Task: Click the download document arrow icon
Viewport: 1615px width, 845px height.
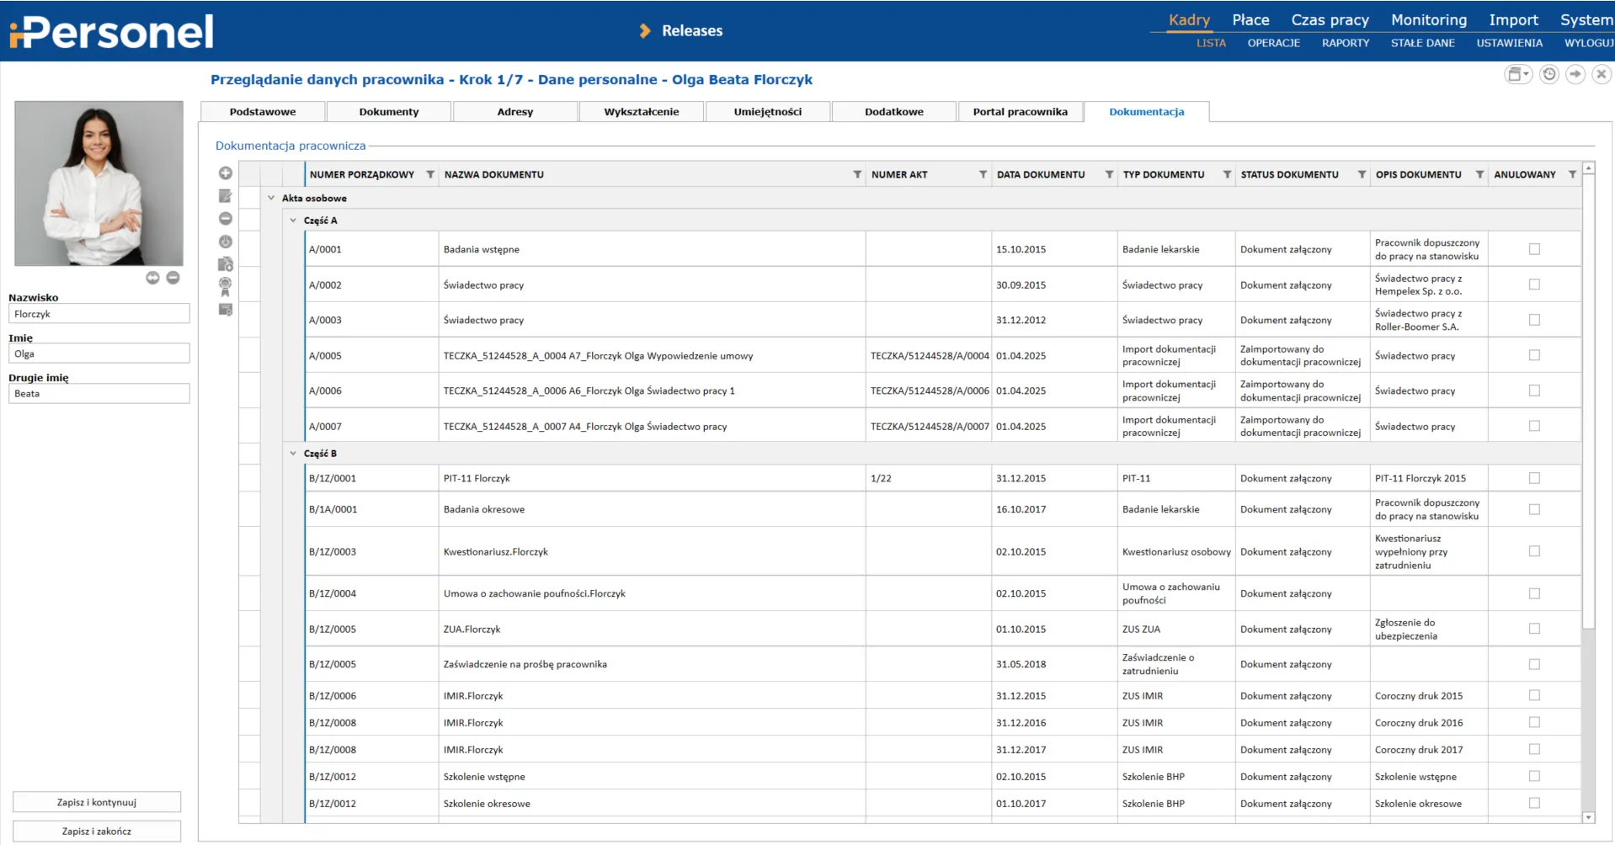Action: pos(225,242)
